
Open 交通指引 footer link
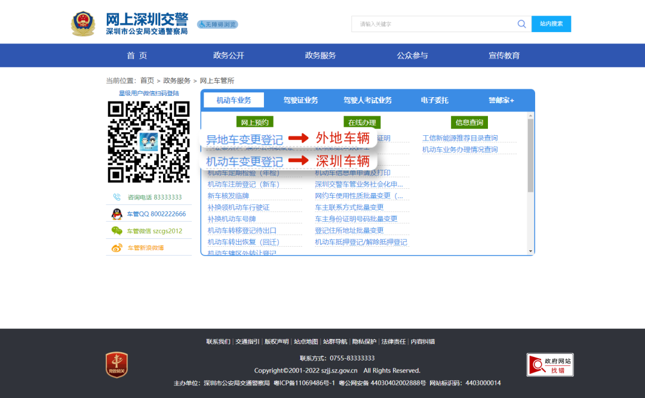[x=247, y=341]
